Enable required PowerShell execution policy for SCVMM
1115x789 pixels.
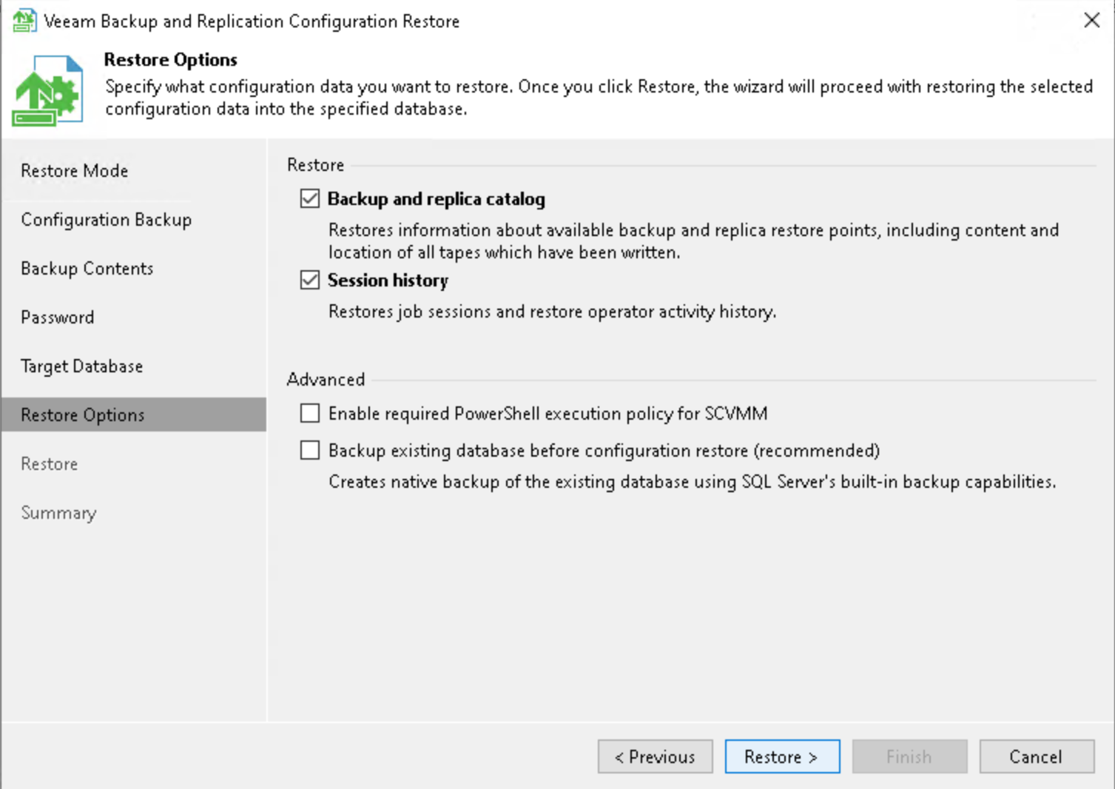310,413
